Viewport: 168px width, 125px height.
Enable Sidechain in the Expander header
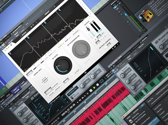(x=141, y=46)
